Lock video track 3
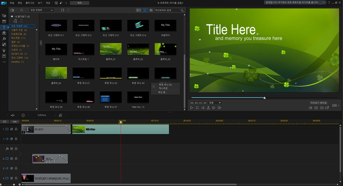The width and height of the screenshot is (343, 186). click(x=16, y=178)
